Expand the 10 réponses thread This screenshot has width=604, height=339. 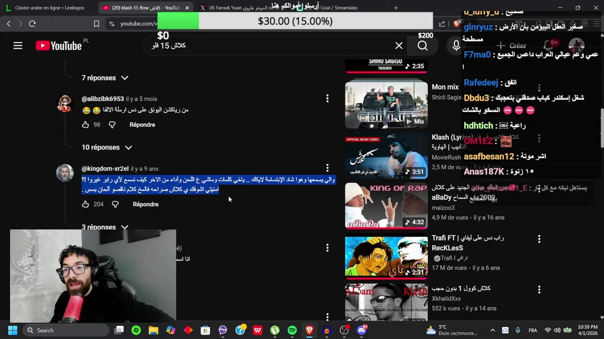(107, 147)
